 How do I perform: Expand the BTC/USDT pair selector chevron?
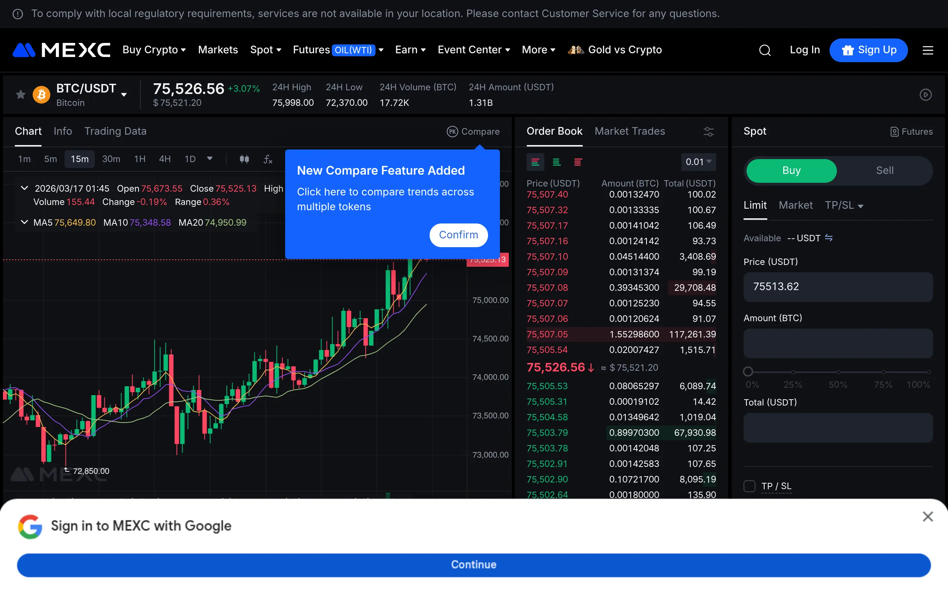pyautogui.click(x=124, y=95)
